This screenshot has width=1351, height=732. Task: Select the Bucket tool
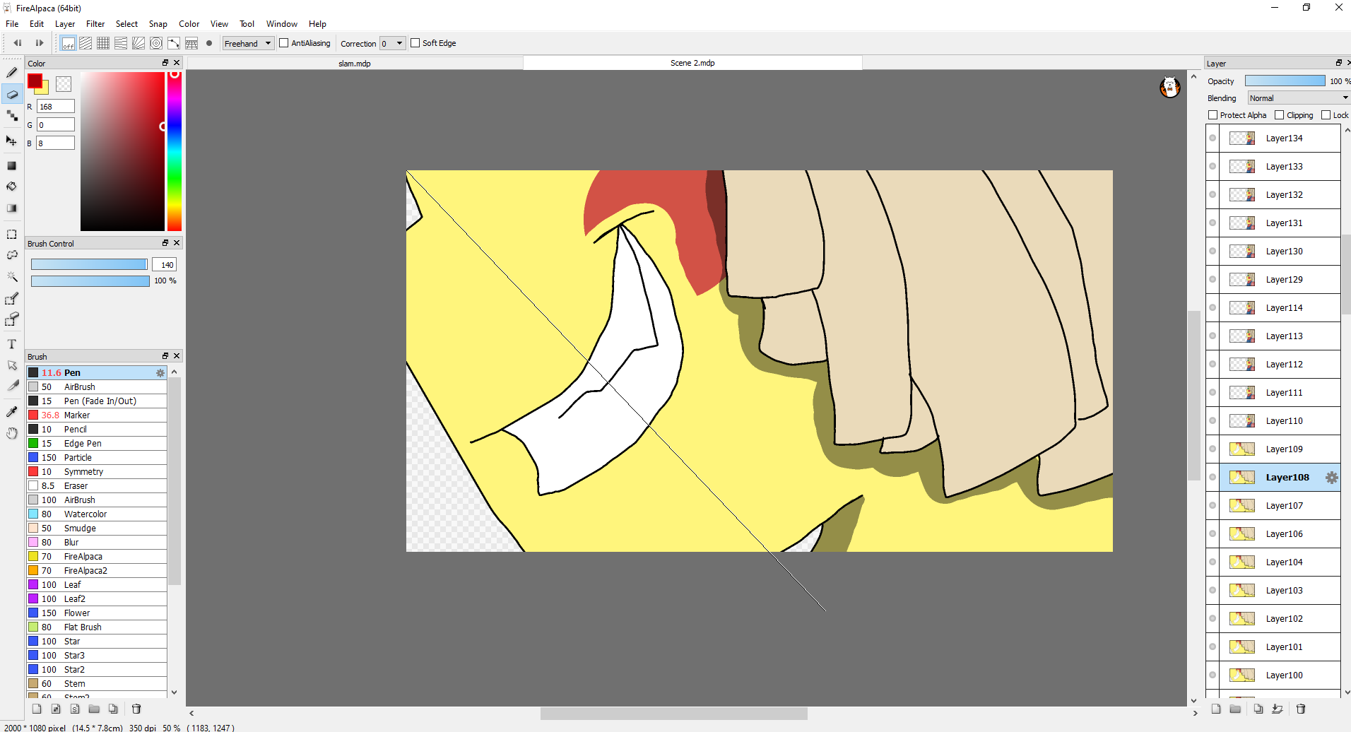tap(12, 187)
